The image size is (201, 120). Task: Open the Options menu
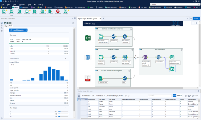pos(22,5)
